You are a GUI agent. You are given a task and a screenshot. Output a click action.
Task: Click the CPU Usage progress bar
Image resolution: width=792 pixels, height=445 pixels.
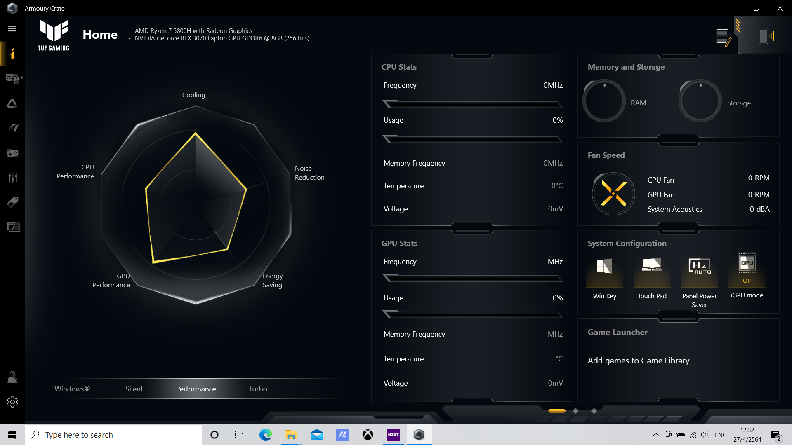point(472,139)
